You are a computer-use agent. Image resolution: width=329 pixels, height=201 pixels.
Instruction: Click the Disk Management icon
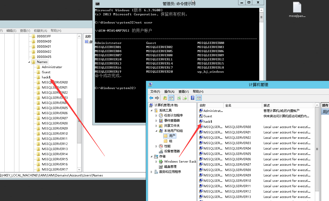pyautogui.click(x=161, y=167)
